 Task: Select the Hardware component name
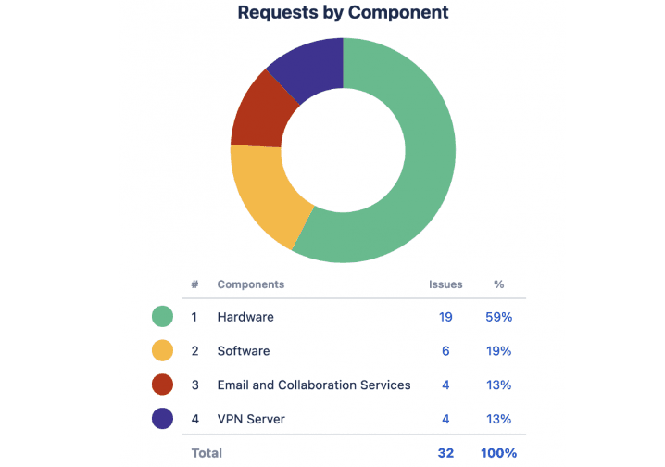pos(245,317)
